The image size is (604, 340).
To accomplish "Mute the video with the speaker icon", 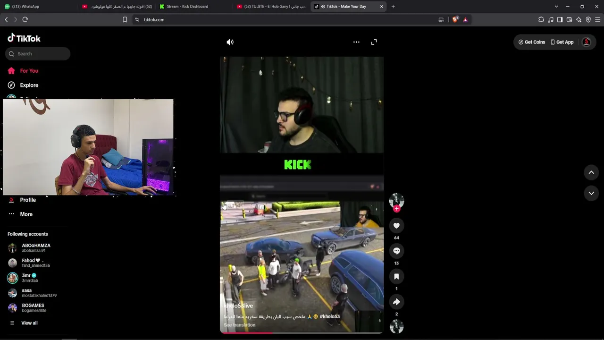I will coord(230,42).
